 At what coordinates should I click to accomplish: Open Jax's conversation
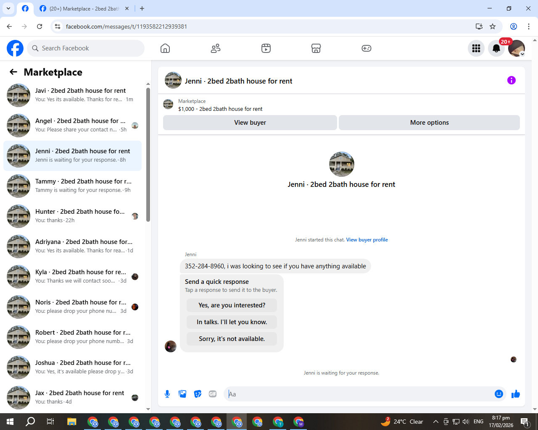(x=72, y=398)
